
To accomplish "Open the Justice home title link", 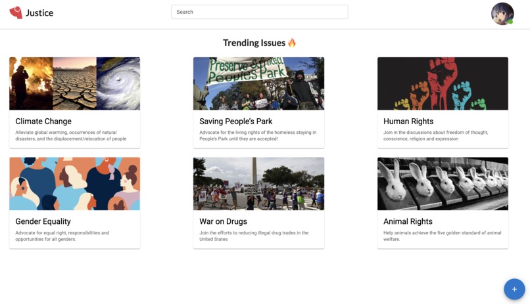I will click(39, 13).
